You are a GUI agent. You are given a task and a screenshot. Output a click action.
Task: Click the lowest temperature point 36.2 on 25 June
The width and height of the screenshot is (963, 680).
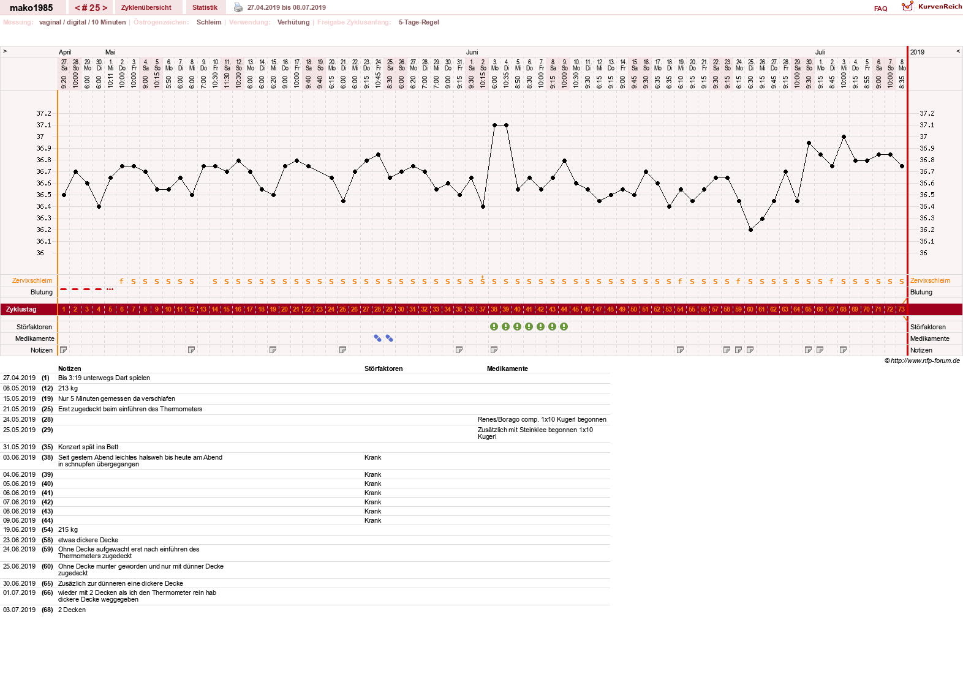click(x=750, y=230)
